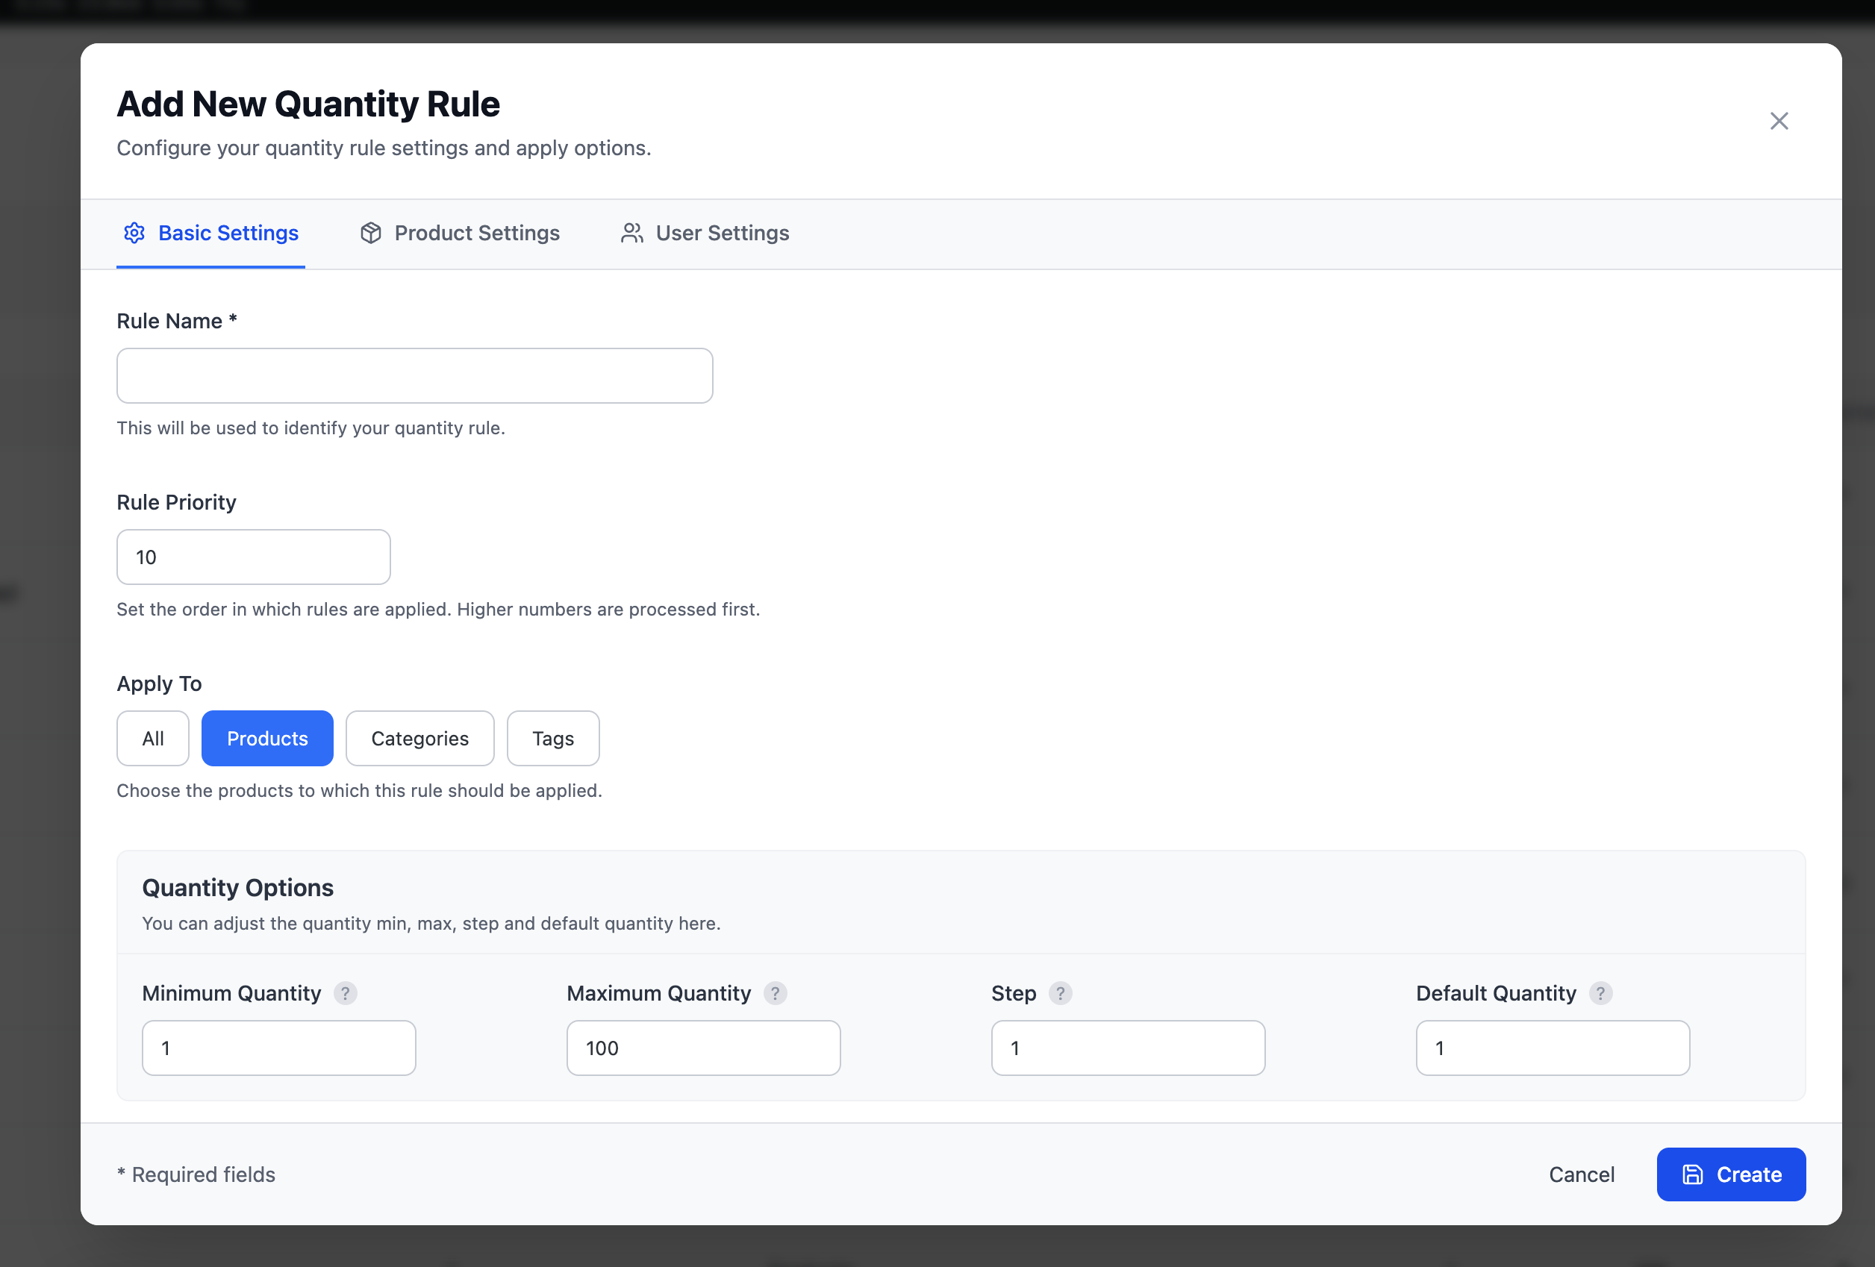
Task: Select the Tags apply-to option
Action: [552, 738]
